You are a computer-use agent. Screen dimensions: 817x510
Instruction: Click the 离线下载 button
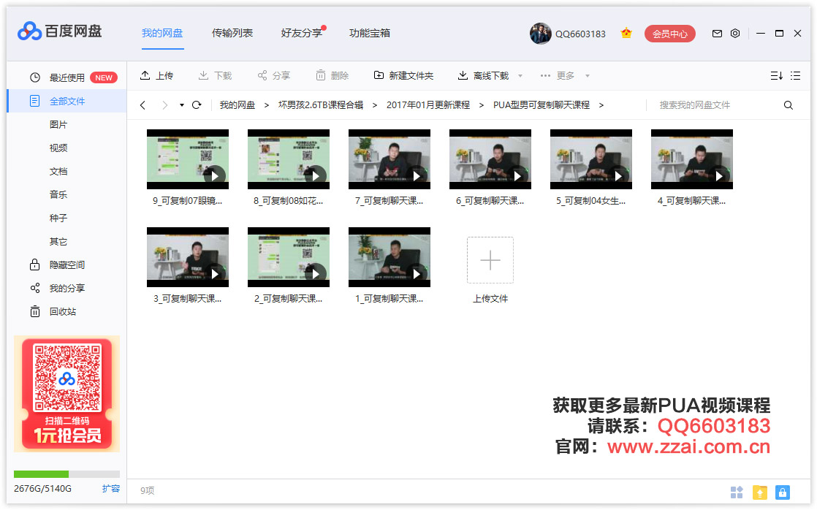tap(483, 76)
